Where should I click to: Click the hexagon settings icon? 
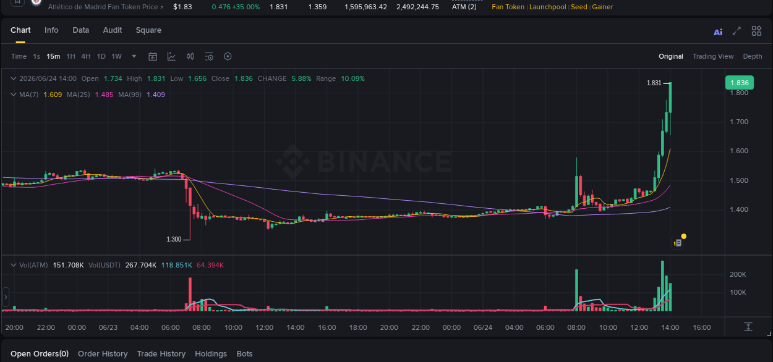[x=228, y=56]
